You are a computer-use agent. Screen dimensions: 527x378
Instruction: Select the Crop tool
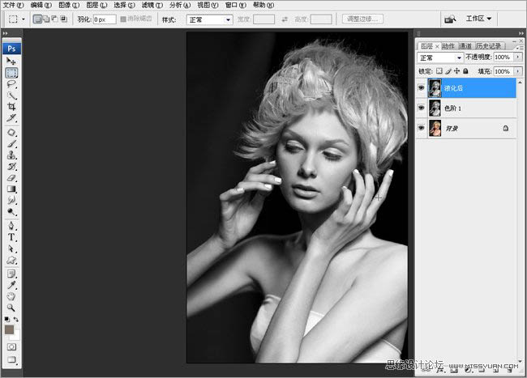coord(12,106)
